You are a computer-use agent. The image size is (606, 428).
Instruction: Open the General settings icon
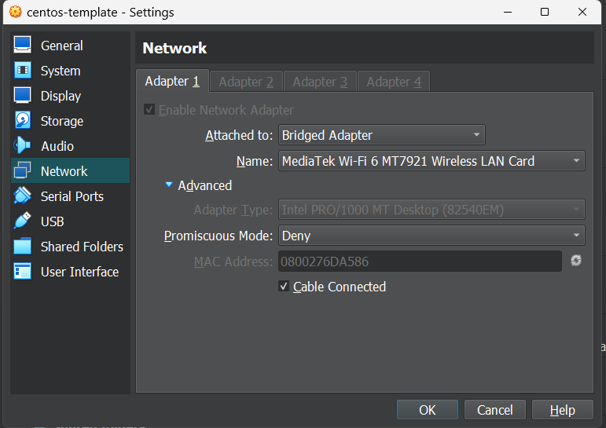[23, 46]
